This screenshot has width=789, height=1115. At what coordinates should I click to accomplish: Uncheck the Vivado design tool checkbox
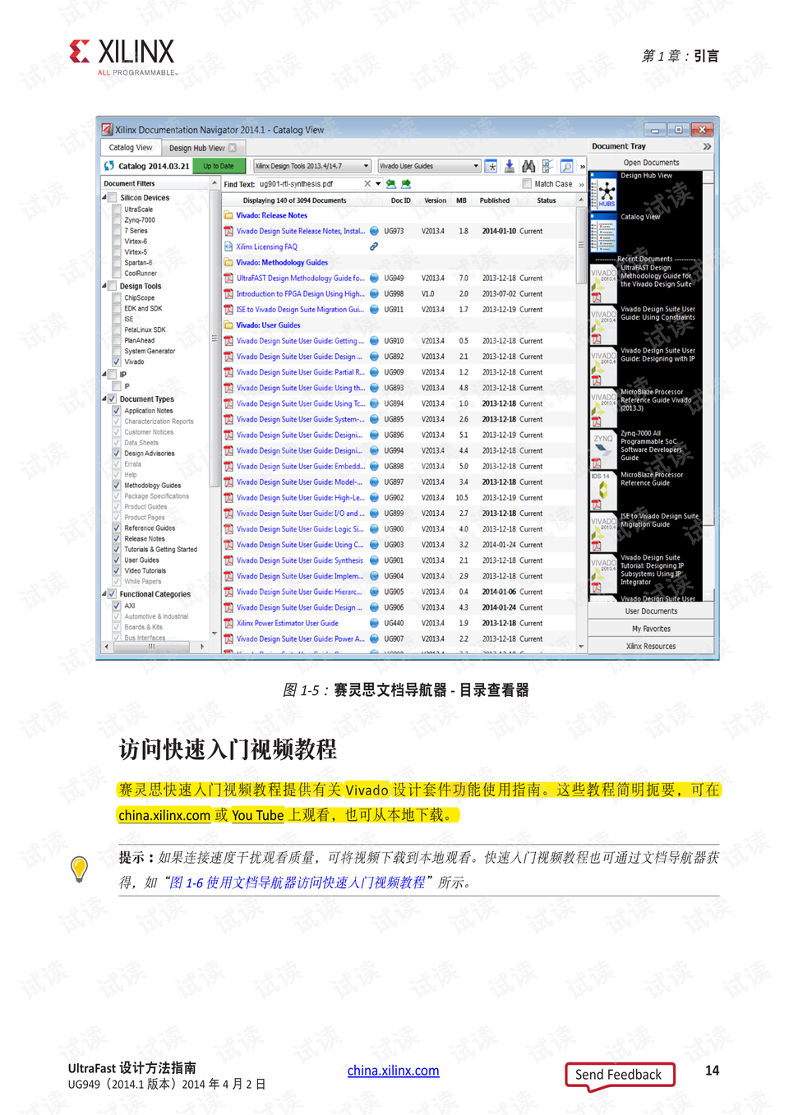(117, 362)
